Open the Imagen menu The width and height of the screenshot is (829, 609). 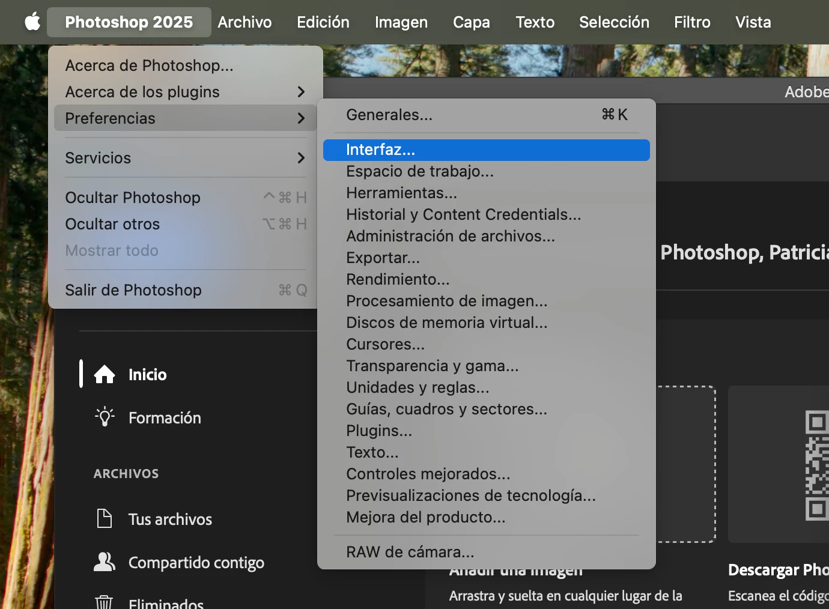[401, 22]
